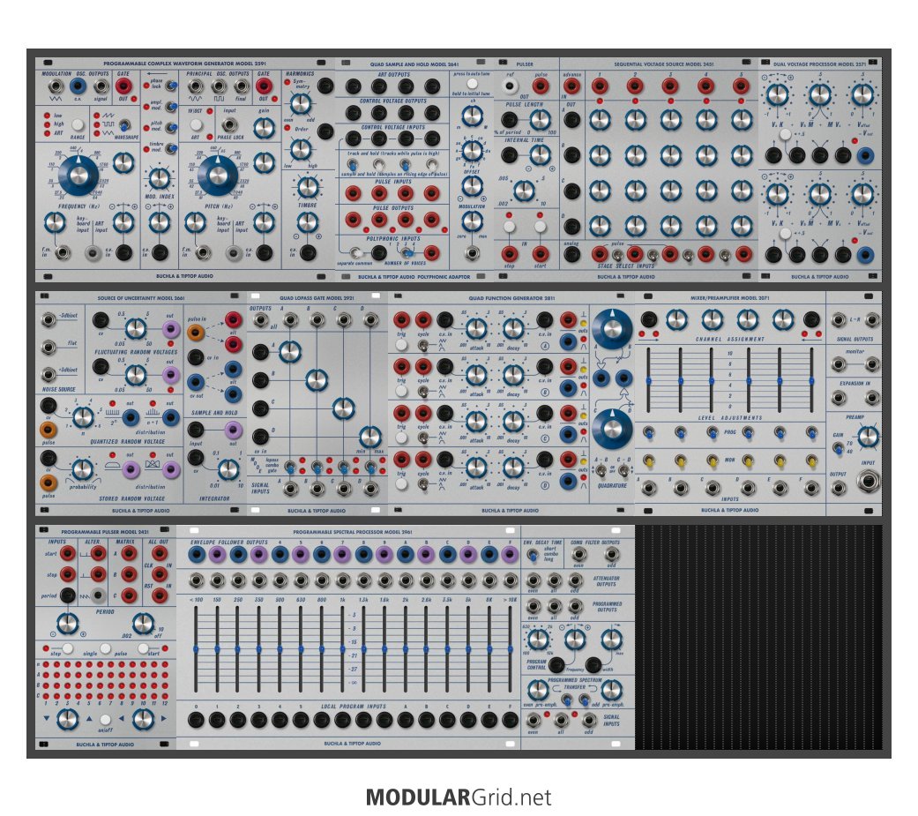Flip the preamp gain 70/40 switch
Viewport: 918px width, 816px height.
click(x=839, y=448)
